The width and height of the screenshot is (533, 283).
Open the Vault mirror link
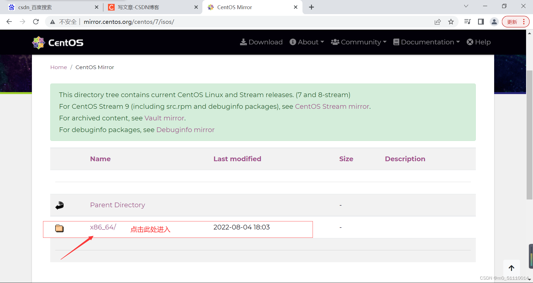coord(164,118)
